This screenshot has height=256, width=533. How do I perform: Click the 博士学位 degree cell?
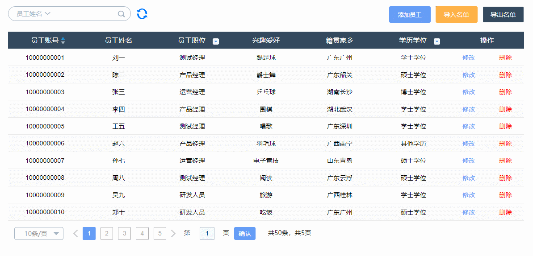tap(413, 92)
